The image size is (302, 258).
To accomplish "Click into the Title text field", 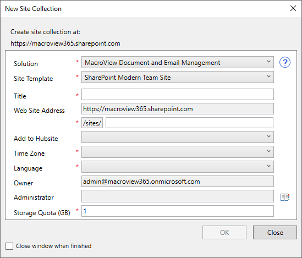I will (177, 95).
